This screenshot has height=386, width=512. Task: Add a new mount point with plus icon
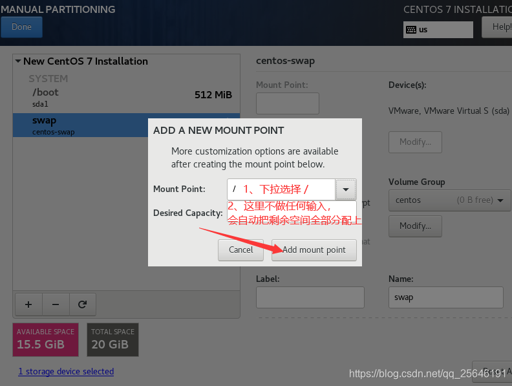point(28,305)
